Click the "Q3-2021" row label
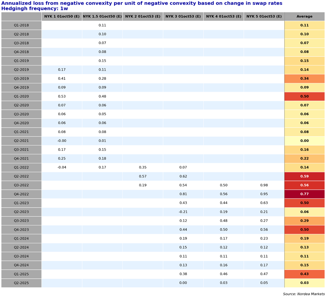The image size is (326, 297). [x=22, y=150]
